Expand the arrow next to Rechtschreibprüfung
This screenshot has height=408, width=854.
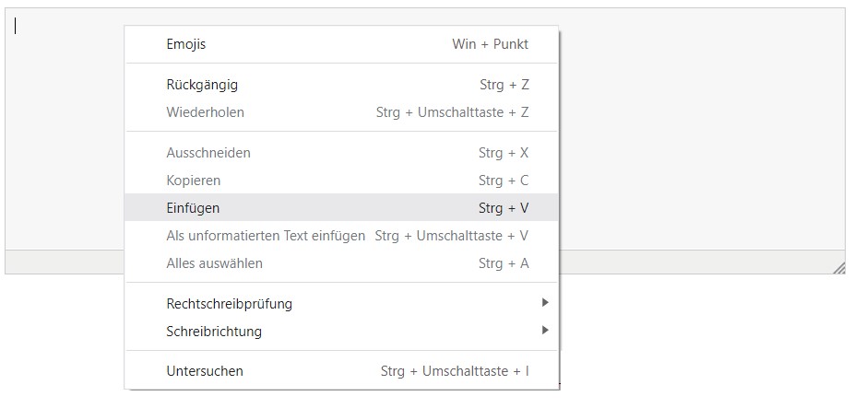click(545, 303)
